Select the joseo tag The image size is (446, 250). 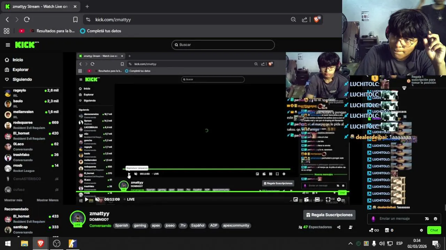pyautogui.click(x=170, y=226)
